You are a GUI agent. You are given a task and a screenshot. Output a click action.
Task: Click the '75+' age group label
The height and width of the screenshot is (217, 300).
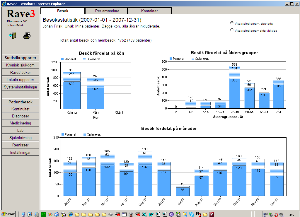point(279,112)
